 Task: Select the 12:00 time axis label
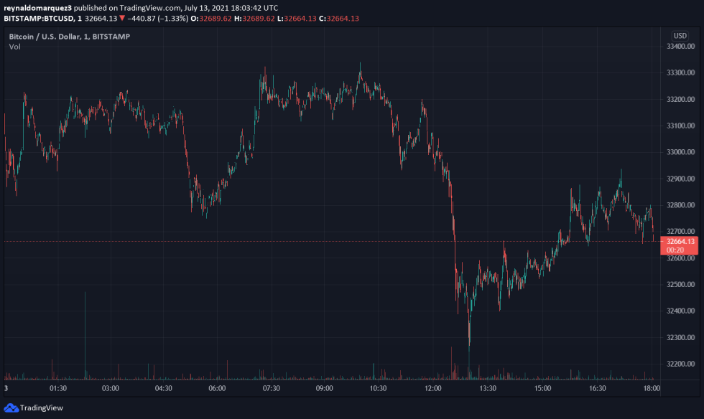click(433, 388)
